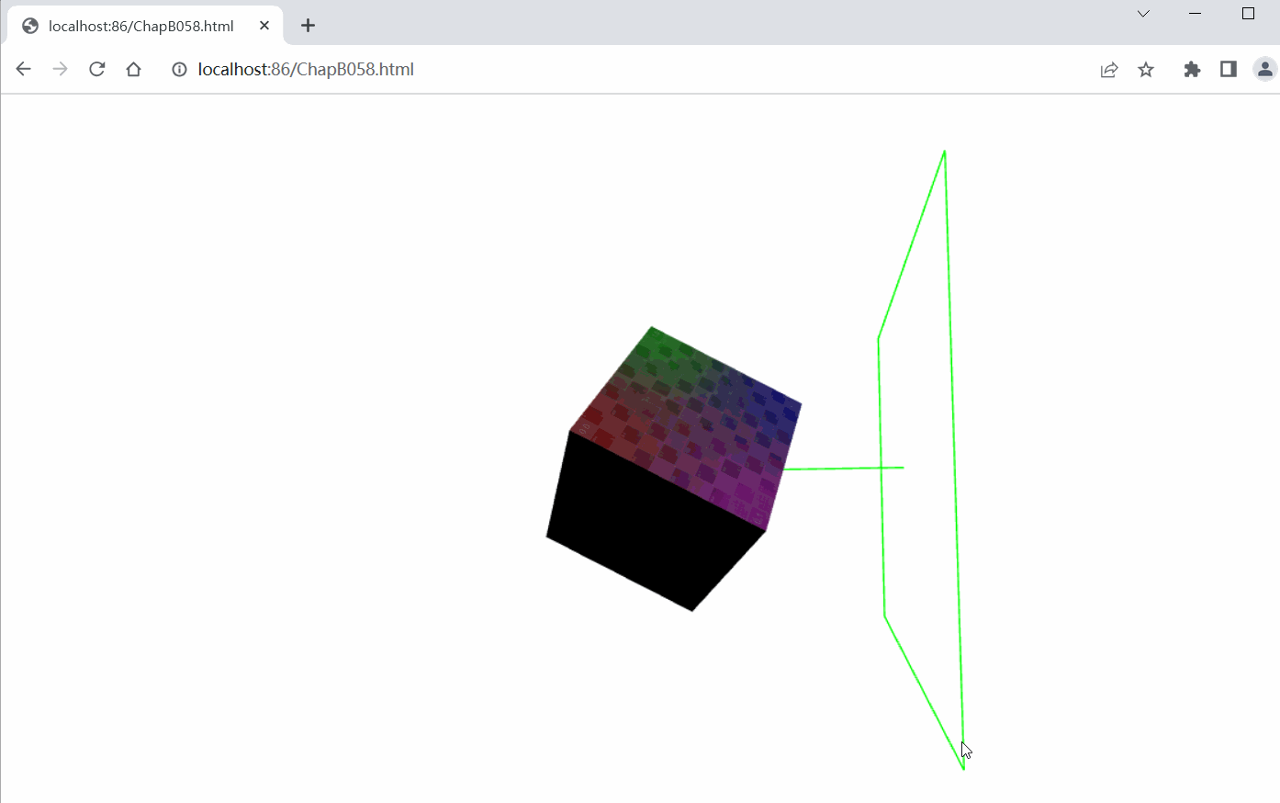Expand the address bar by clicking it

(x=551, y=69)
